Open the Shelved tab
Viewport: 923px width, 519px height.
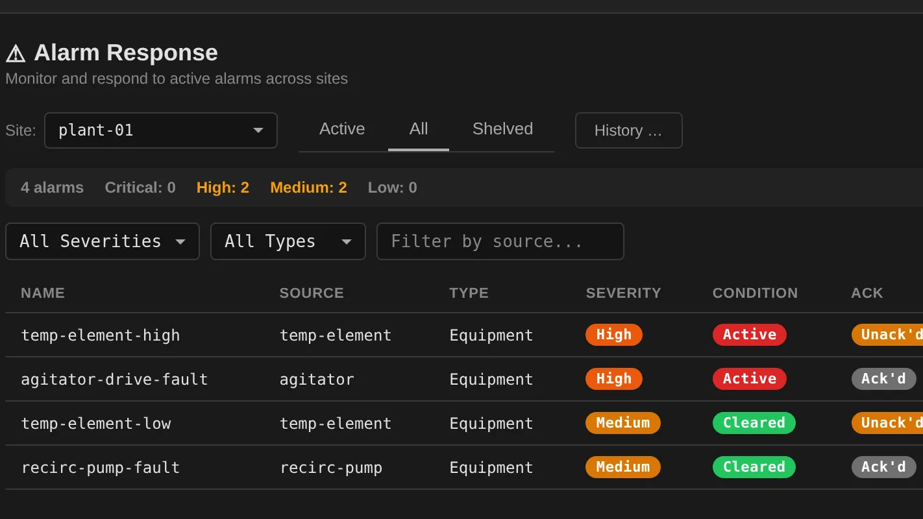[x=502, y=129]
